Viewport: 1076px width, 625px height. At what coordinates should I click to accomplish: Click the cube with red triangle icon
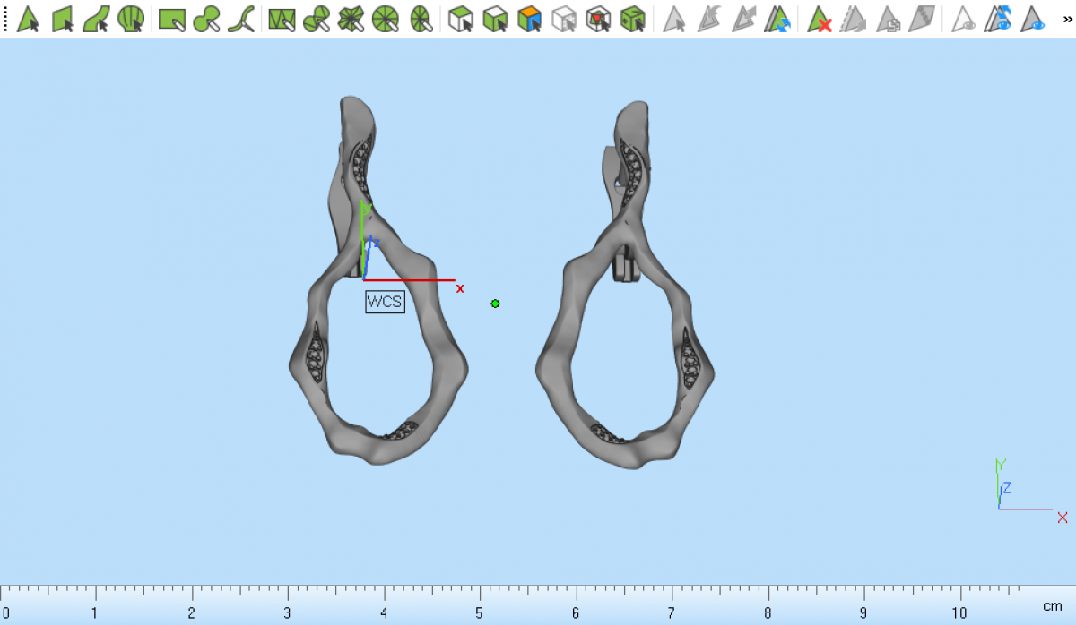pyautogui.click(x=598, y=19)
